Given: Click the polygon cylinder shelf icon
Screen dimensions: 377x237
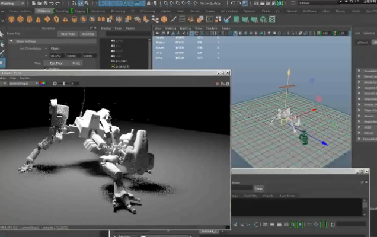Looking at the screenshot, I should 29,19.
